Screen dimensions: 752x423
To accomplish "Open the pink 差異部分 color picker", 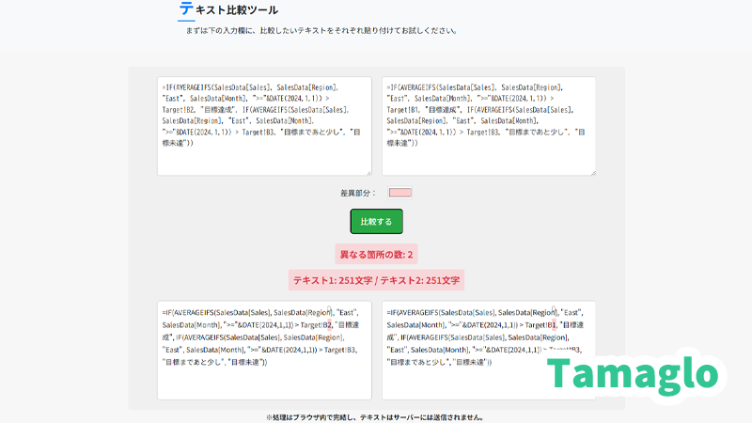I will point(400,193).
